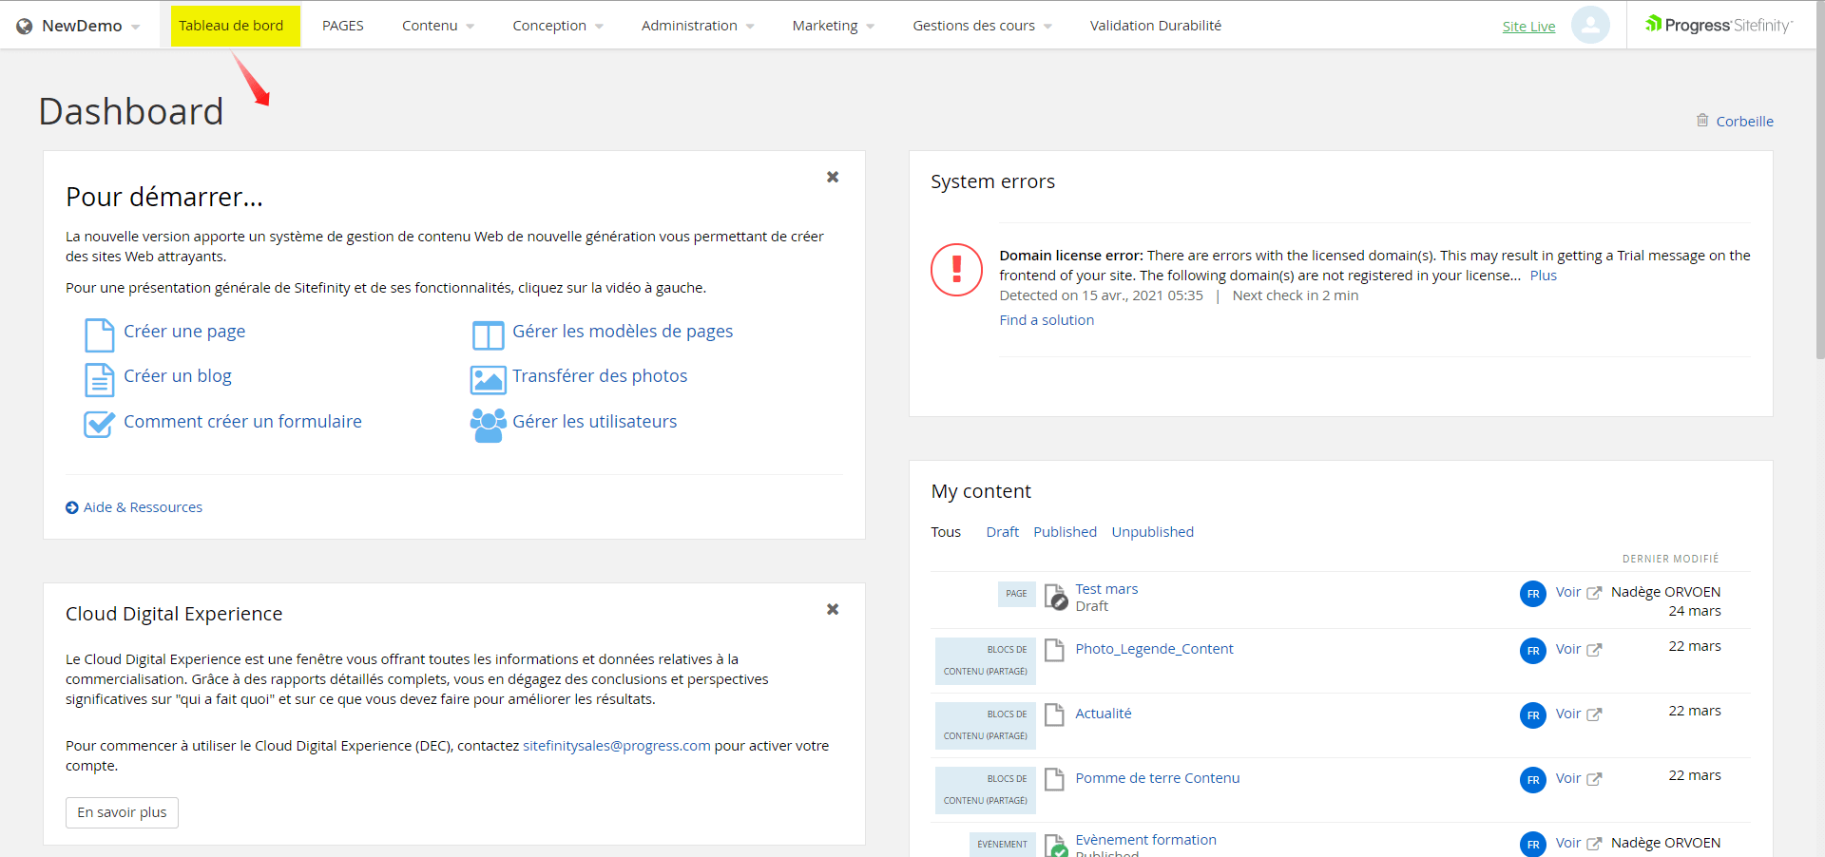Click the En savoir plus button
Image resolution: width=1825 pixels, height=857 pixels.
122,812
